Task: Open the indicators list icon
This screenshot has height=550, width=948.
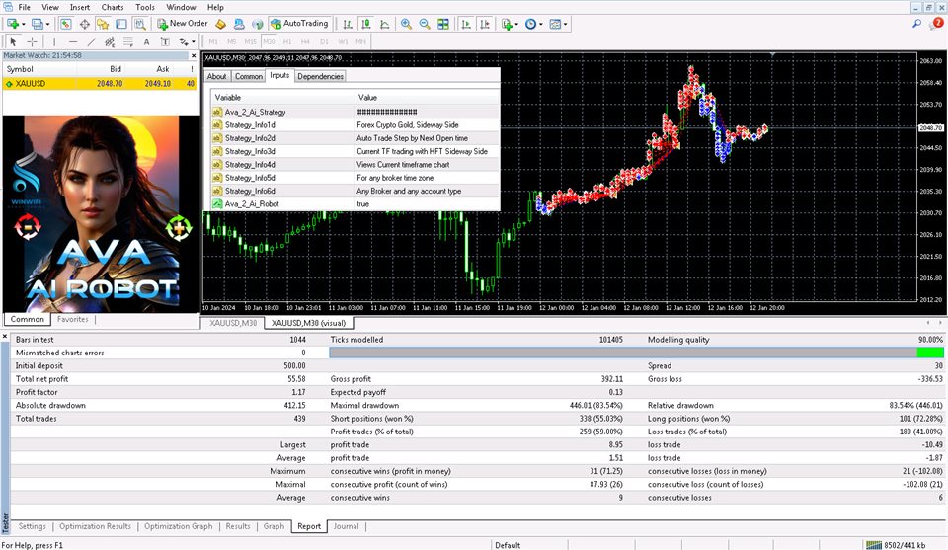Action: coord(506,24)
